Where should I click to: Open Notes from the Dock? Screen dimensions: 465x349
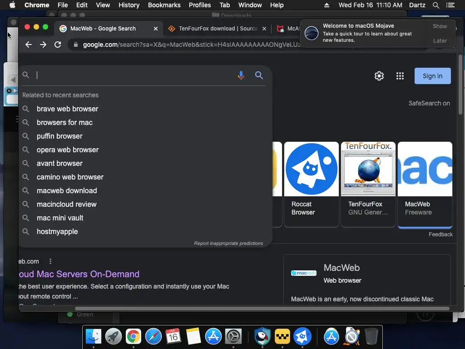[x=193, y=337]
